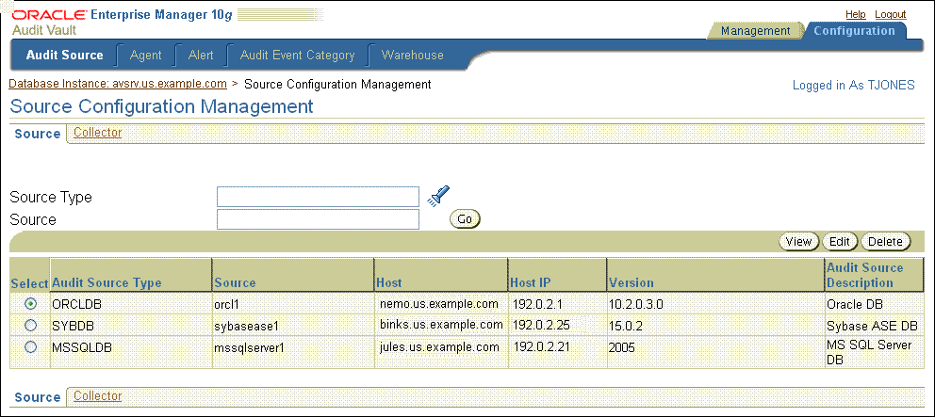
Task: Click the binks.us.example.com host cell
Action: coord(441,325)
